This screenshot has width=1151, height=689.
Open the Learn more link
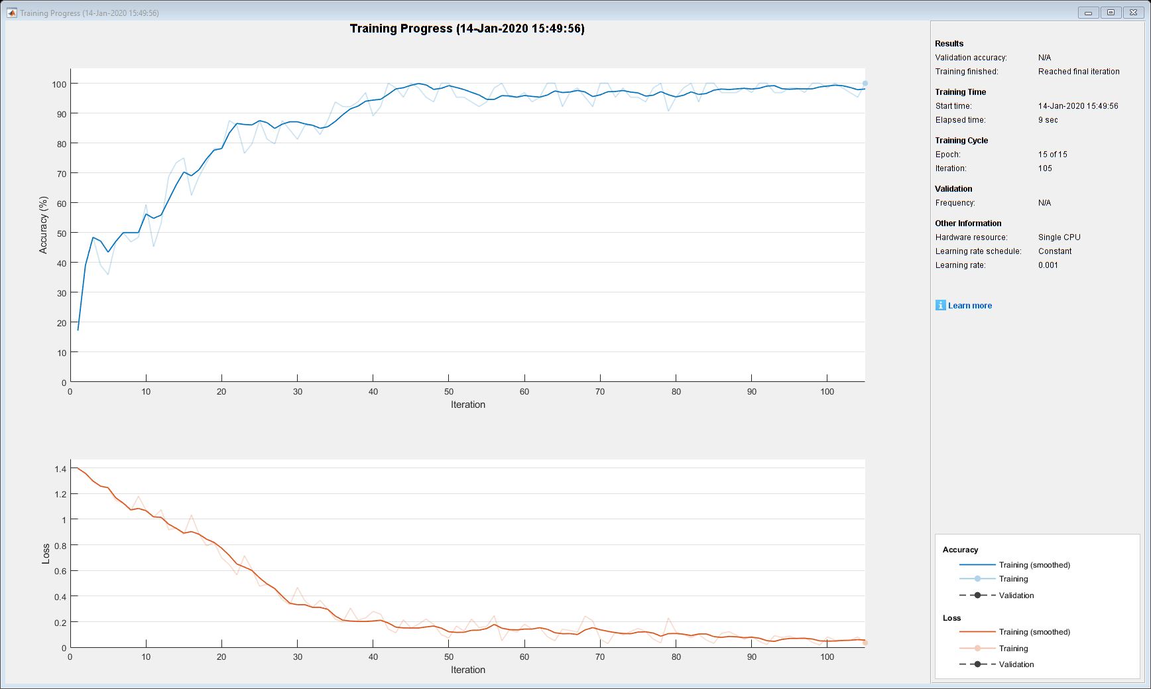tap(969, 306)
